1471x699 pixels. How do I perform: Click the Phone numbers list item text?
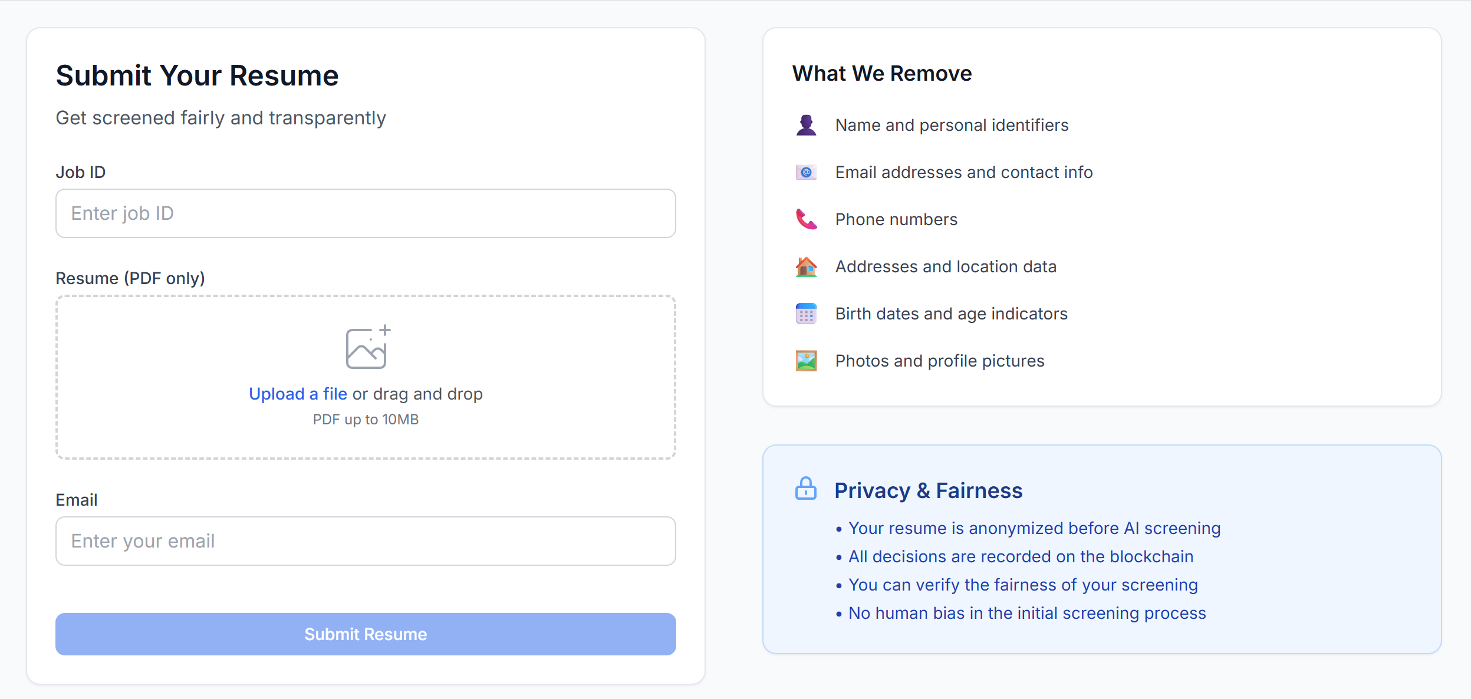[x=896, y=219]
